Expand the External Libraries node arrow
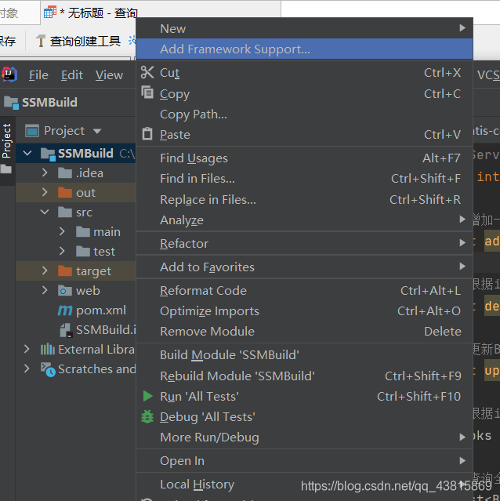This screenshot has height=501, width=500. tap(27, 349)
